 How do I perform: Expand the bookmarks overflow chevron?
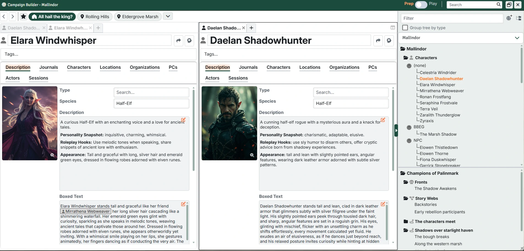coord(168,16)
